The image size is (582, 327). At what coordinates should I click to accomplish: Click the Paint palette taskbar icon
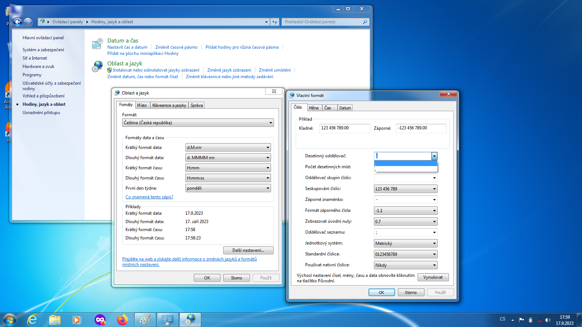(x=145, y=320)
